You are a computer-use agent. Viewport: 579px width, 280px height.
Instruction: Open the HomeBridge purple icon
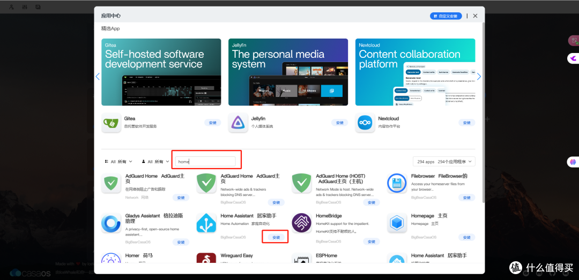[302, 223]
